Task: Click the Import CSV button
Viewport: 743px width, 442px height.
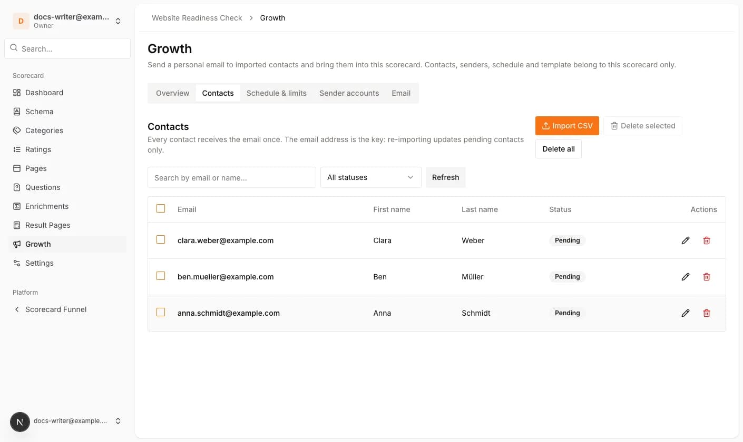Action: tap(567, 126)
